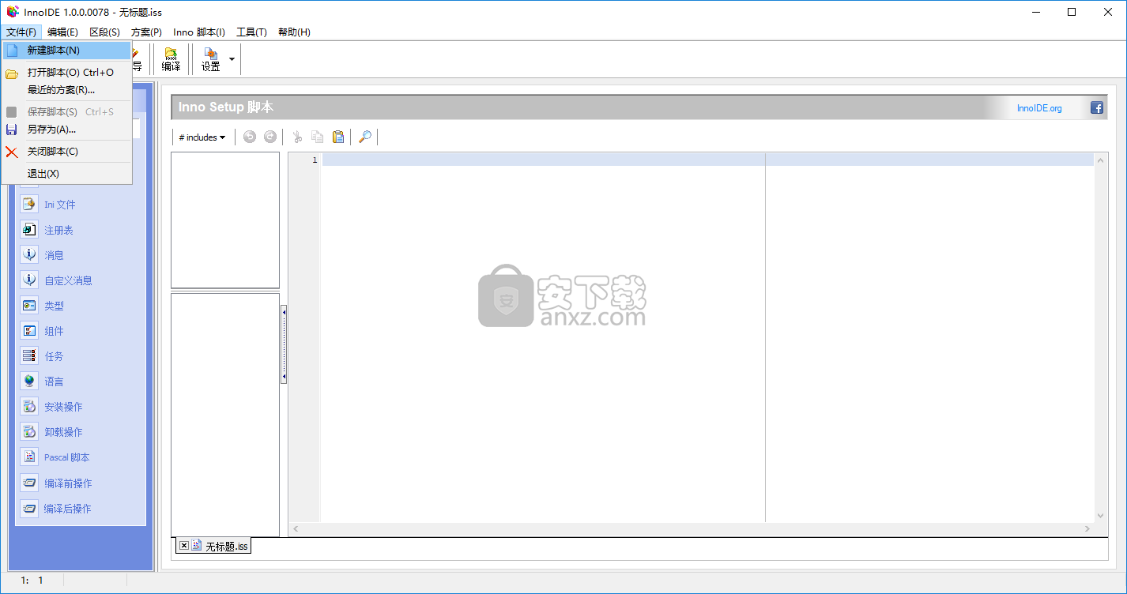Choose 打开脚本(O) menu entry
The height and width of the screenshot is (594, 1127).
pyautogui.click(x=67, y=73)
